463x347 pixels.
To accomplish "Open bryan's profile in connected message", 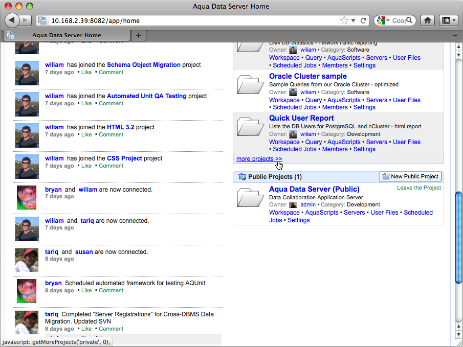I will (53, 190).
